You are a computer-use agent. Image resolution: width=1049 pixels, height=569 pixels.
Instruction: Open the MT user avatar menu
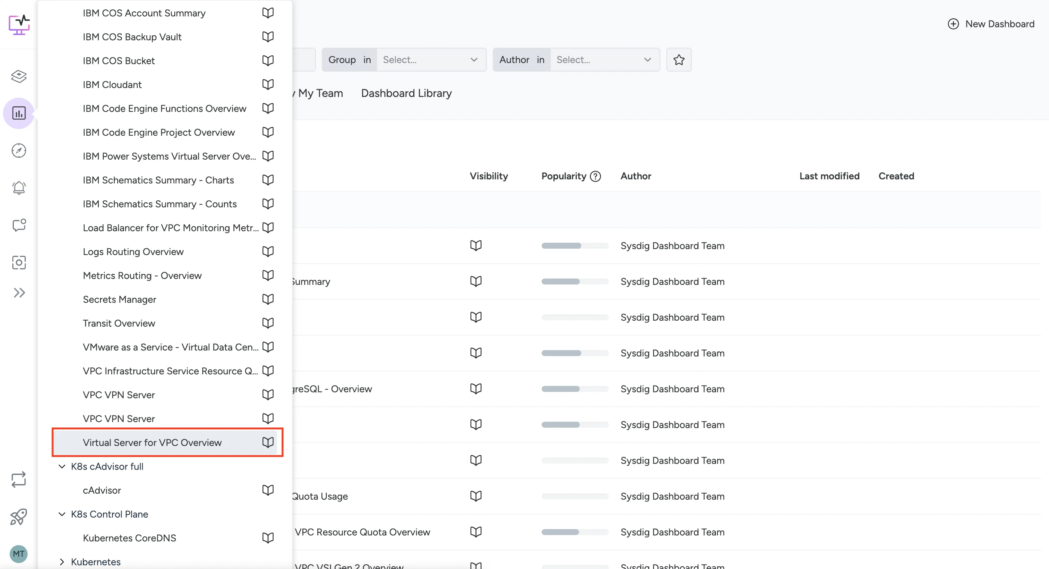tap(19, 554)
